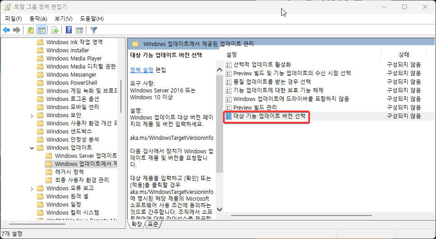Select Windows 컬러 시스템 in tree
The height and width of the screenshot is (239, 436).
click(73, 212)
